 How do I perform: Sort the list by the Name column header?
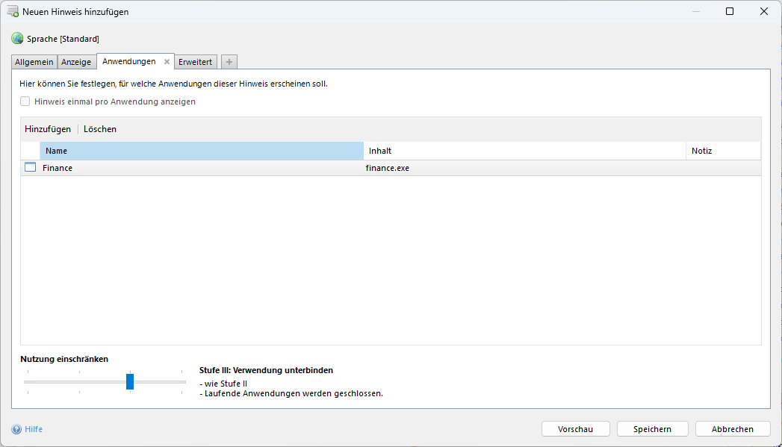[x=202, y=151]
